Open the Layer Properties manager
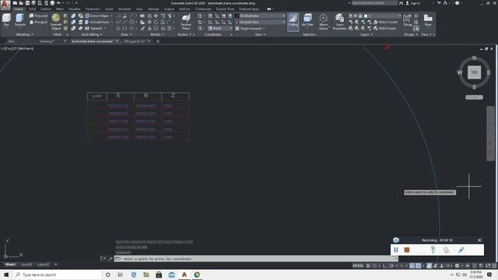The height and width of the screenshot is (280, 498). click(x=339, y=22)
